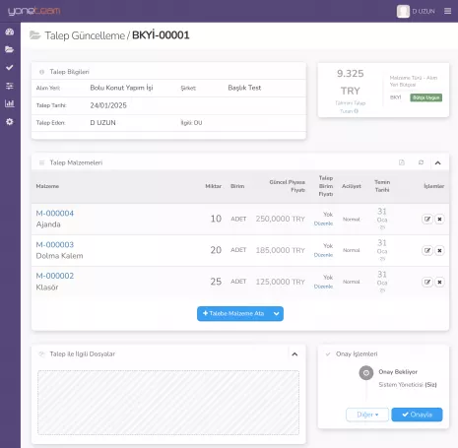Click the Onayla approve button
This screenshot has width=458, height=448.
[x=417, y=415]
